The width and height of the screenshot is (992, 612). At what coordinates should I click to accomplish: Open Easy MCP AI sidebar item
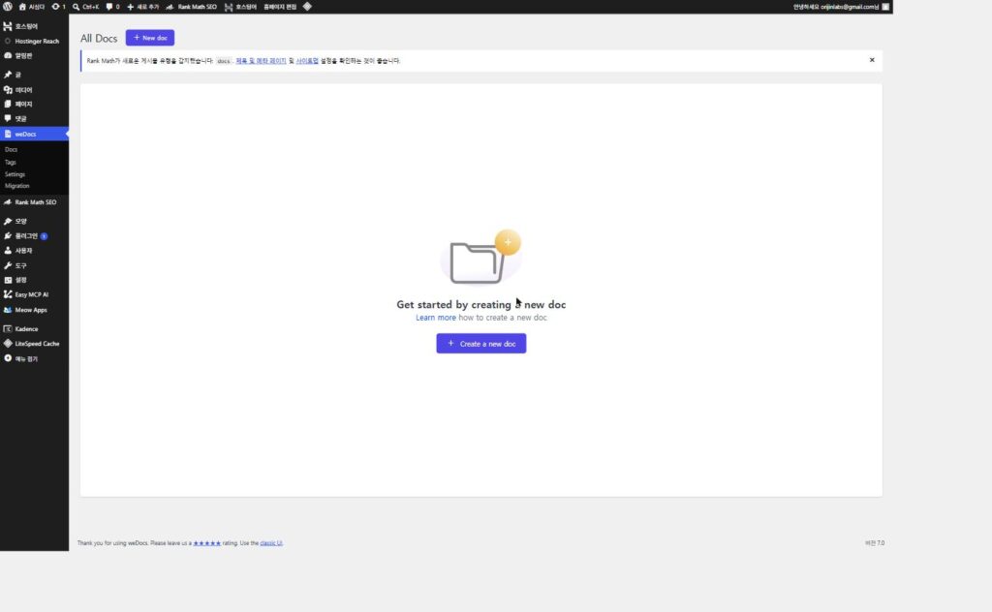click(34, 294)
